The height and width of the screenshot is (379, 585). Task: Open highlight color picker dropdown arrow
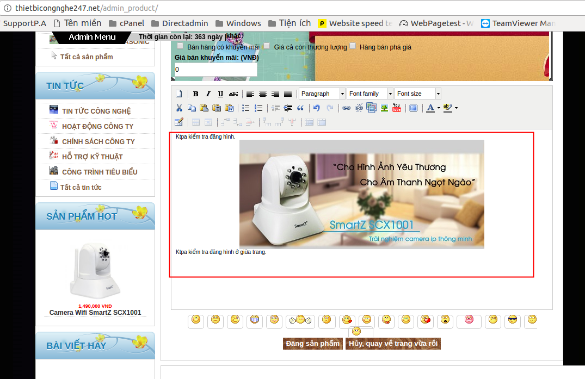coord(456,108)
